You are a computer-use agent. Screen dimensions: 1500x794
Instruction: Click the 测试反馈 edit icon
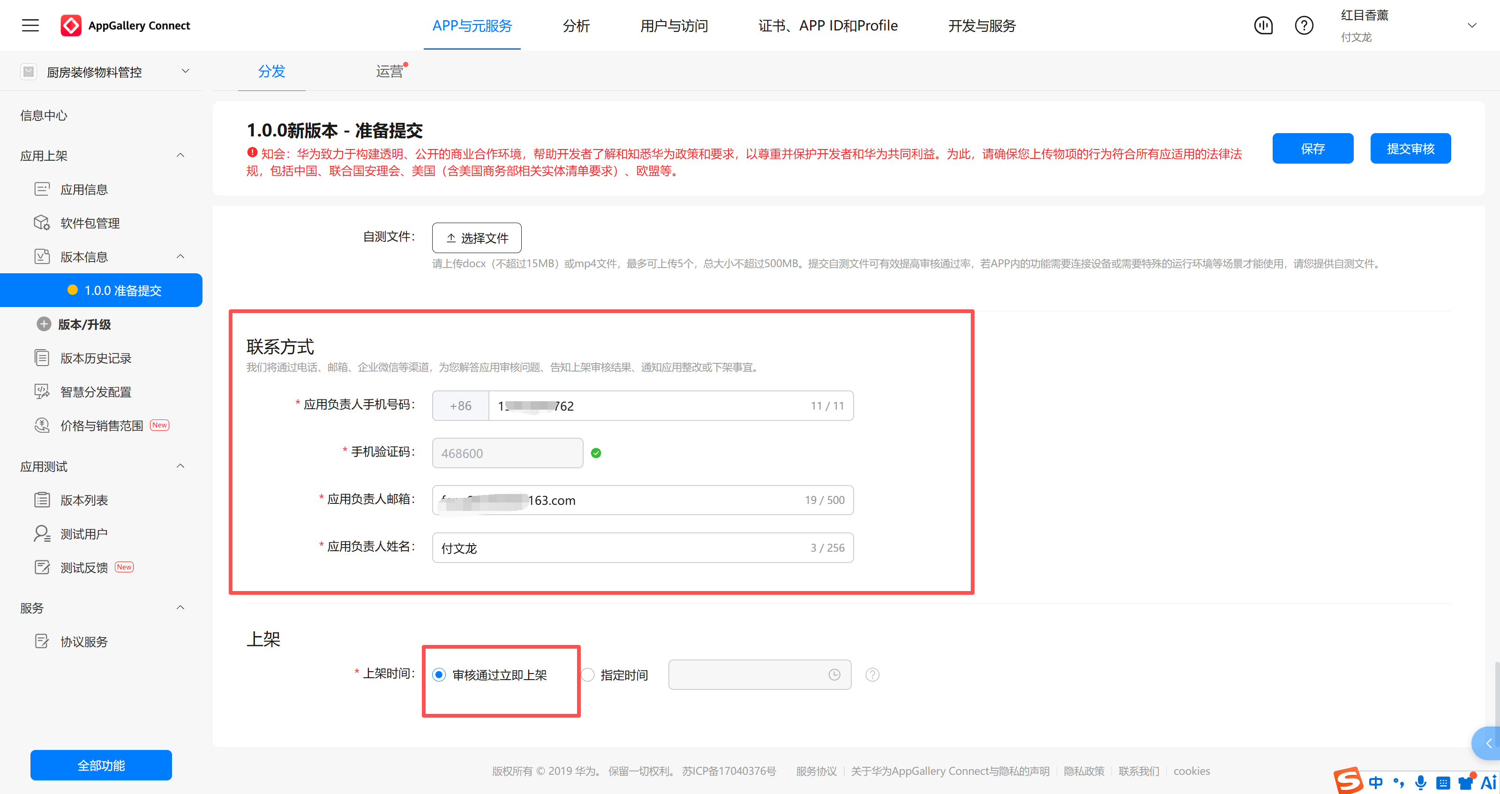click(42, 568)
